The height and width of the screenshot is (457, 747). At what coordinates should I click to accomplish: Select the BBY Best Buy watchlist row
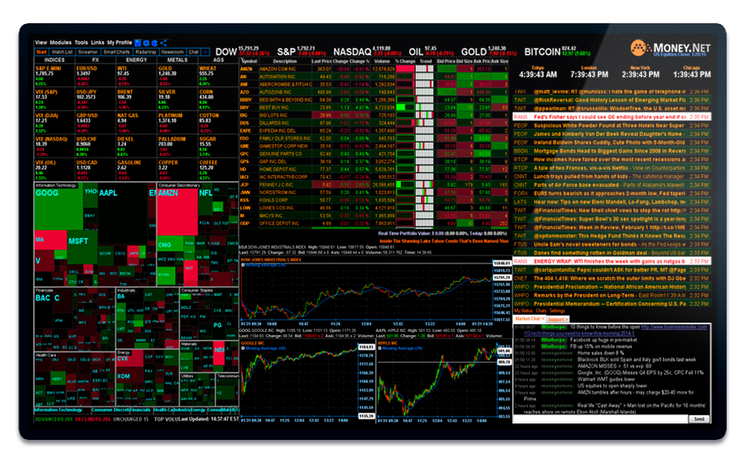[x=374, y=107]
